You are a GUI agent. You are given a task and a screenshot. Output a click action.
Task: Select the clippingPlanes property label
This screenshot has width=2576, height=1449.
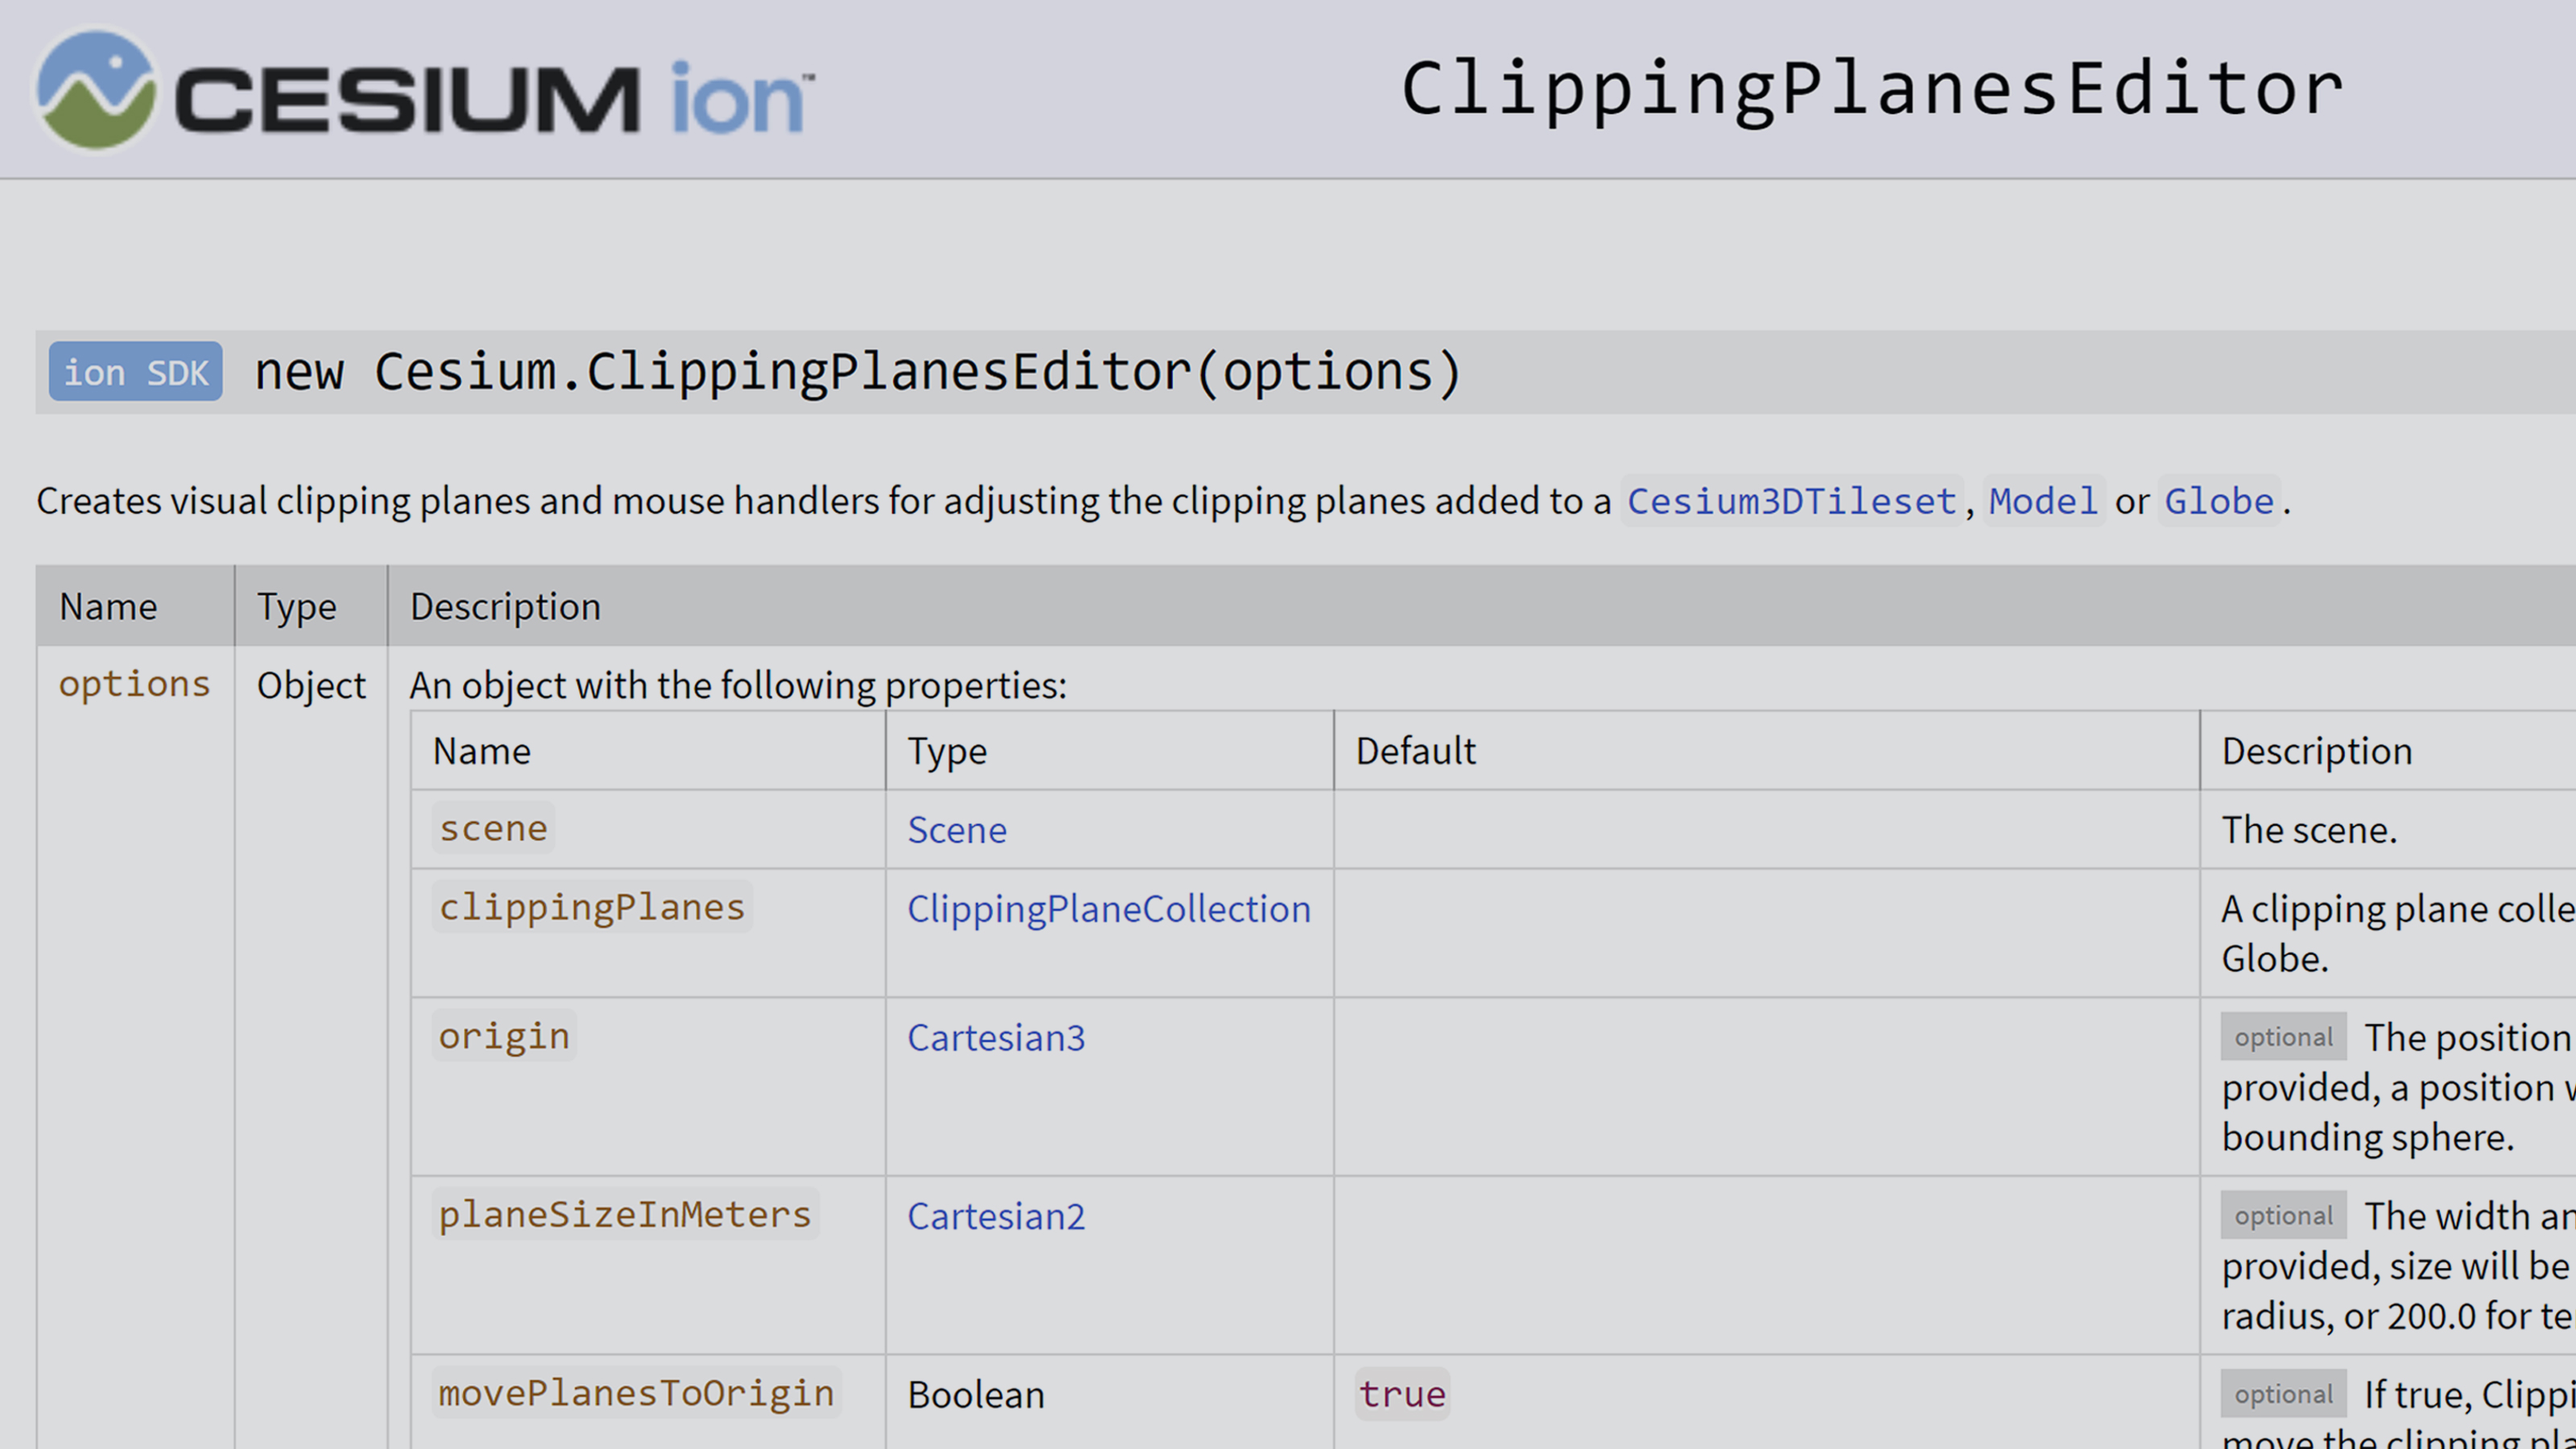point(591,907)
